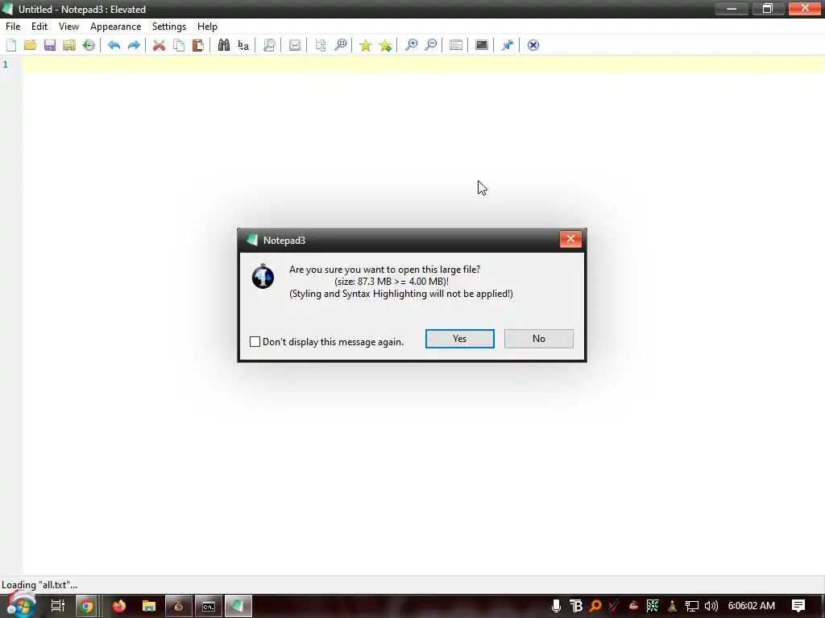This screenshot has height=618, width=825.
Task: Open the Command Prompt taskbar icon
Action: point(209,606)
